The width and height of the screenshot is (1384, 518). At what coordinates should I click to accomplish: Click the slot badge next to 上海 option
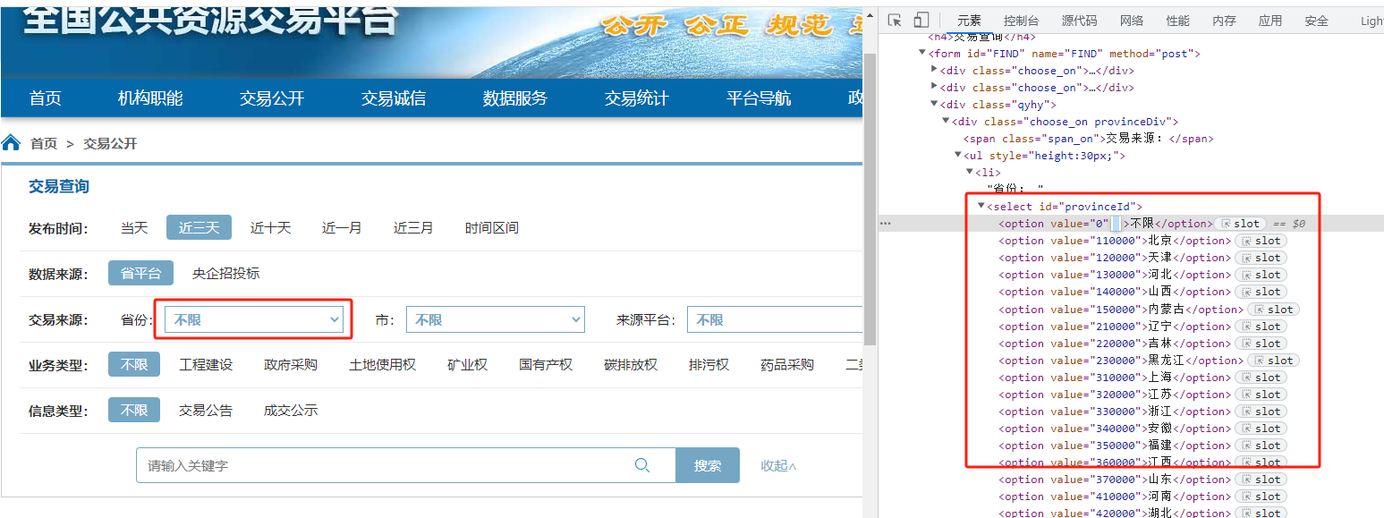1261,378
